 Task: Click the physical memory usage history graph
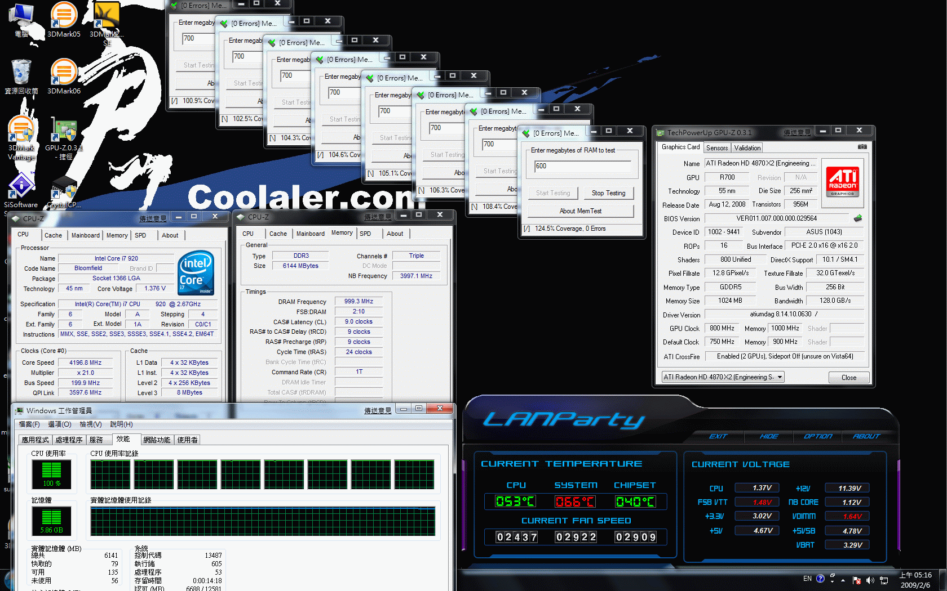pyautogui.click(x=263, y=521)
